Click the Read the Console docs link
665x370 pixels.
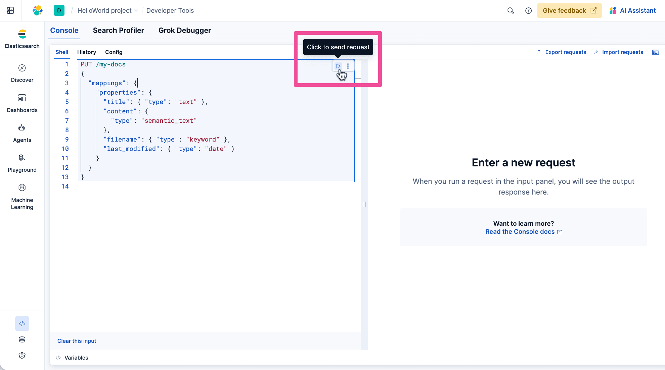[520, 231]
